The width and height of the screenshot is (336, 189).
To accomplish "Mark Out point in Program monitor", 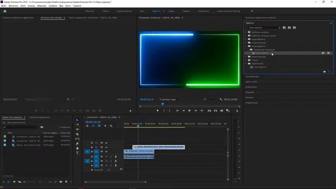I will [170, 111].
